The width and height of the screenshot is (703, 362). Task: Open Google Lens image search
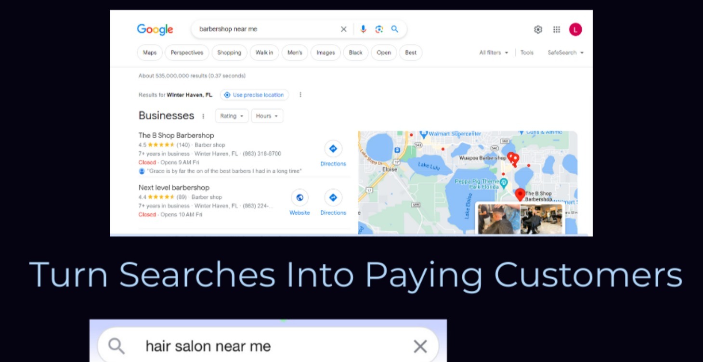pos(379,29)
